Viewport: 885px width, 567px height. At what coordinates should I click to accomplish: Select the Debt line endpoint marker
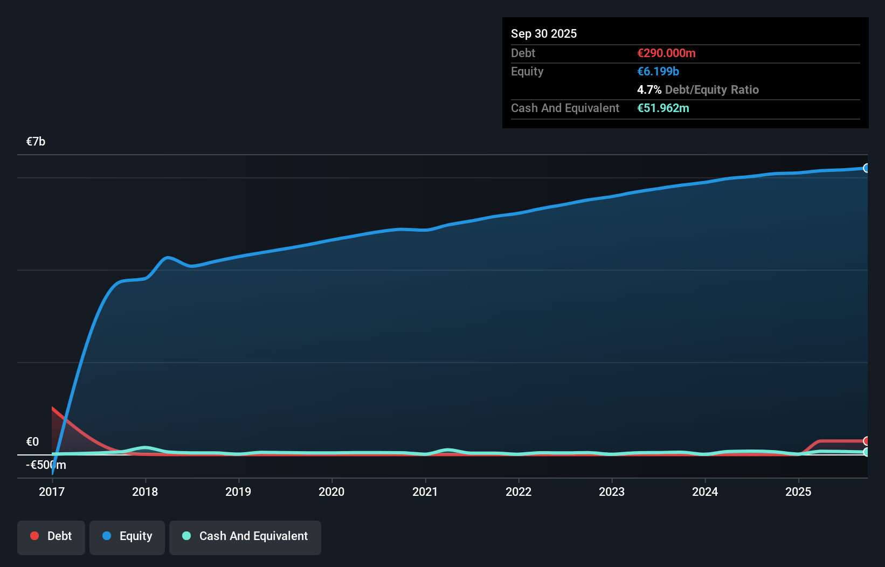[x=866, y=440]
